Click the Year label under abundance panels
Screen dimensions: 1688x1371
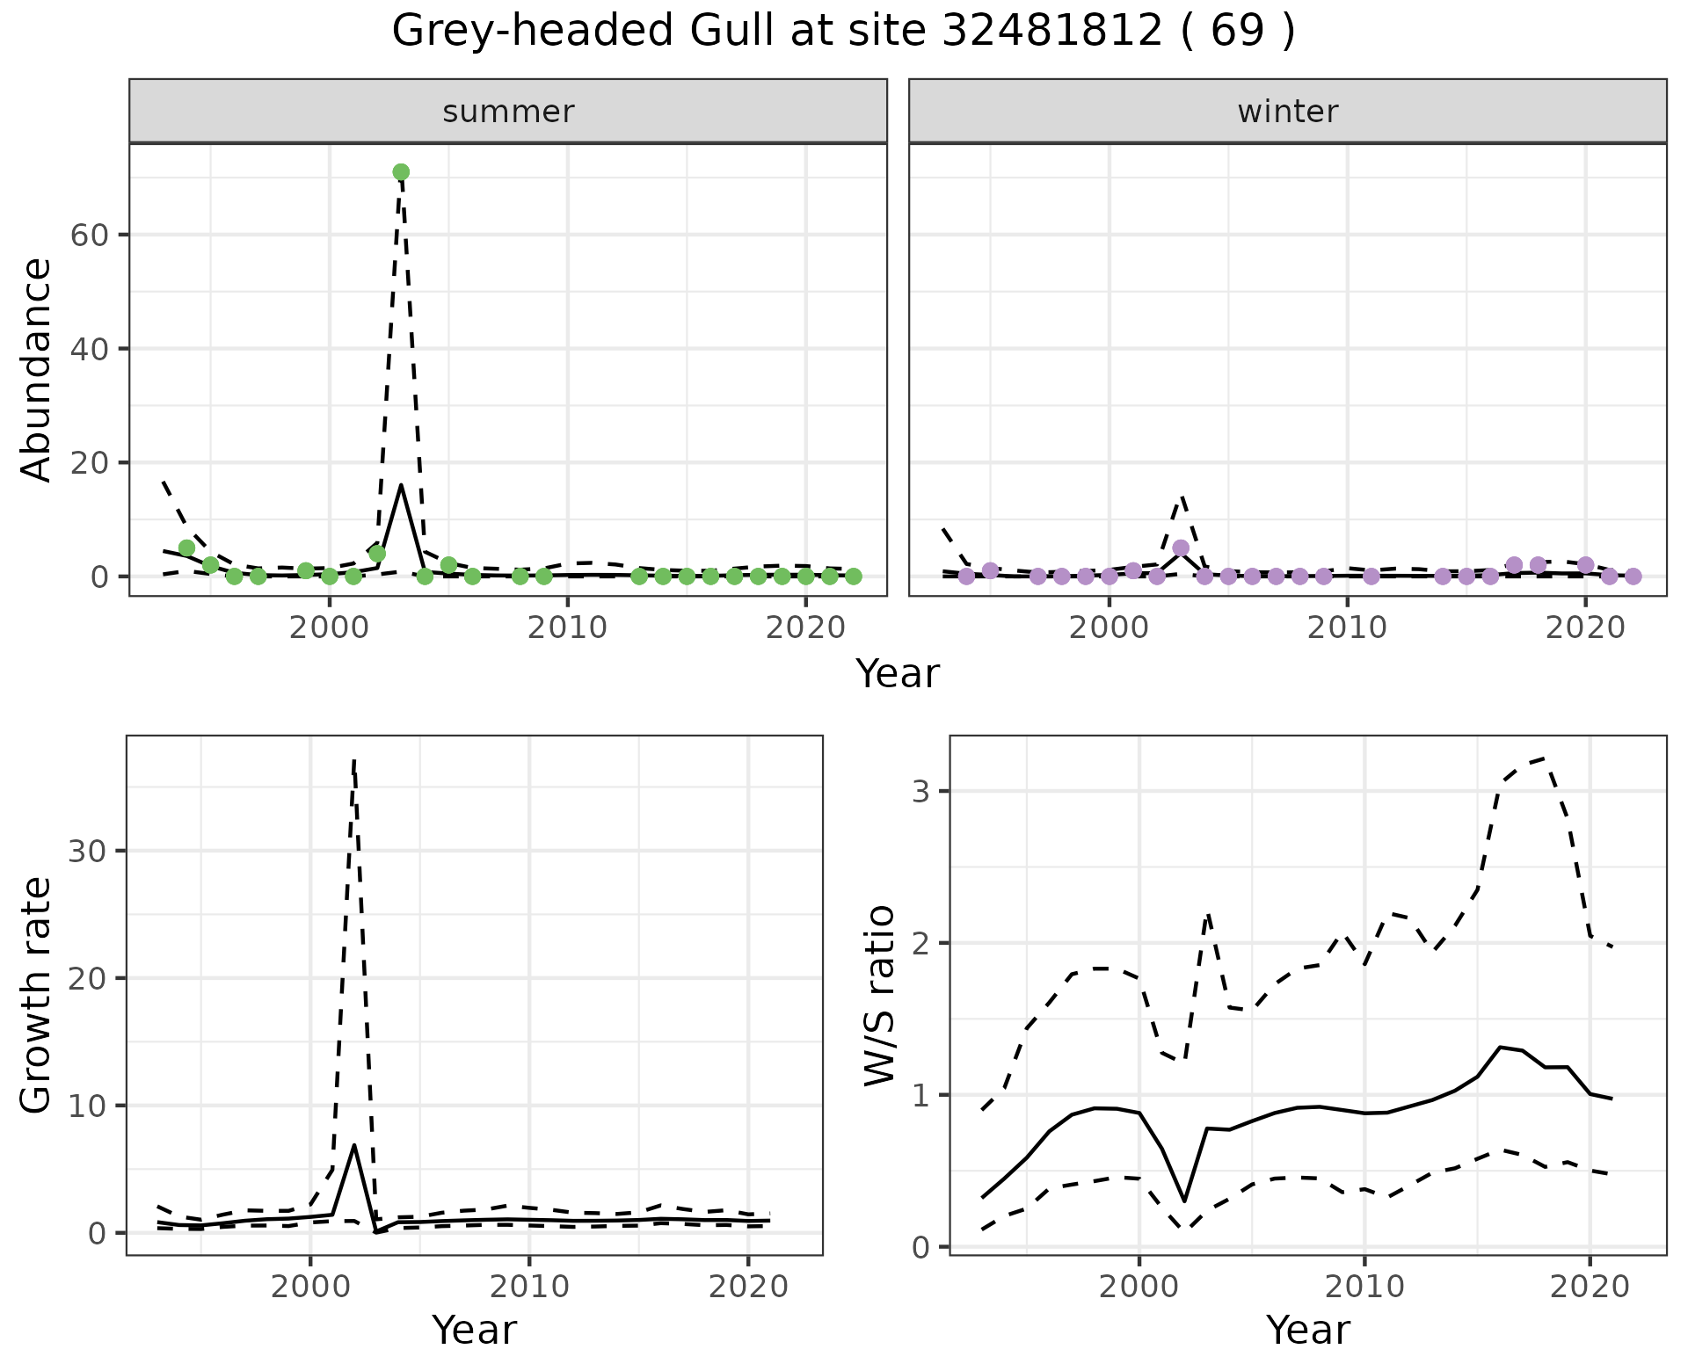(897, 674)
